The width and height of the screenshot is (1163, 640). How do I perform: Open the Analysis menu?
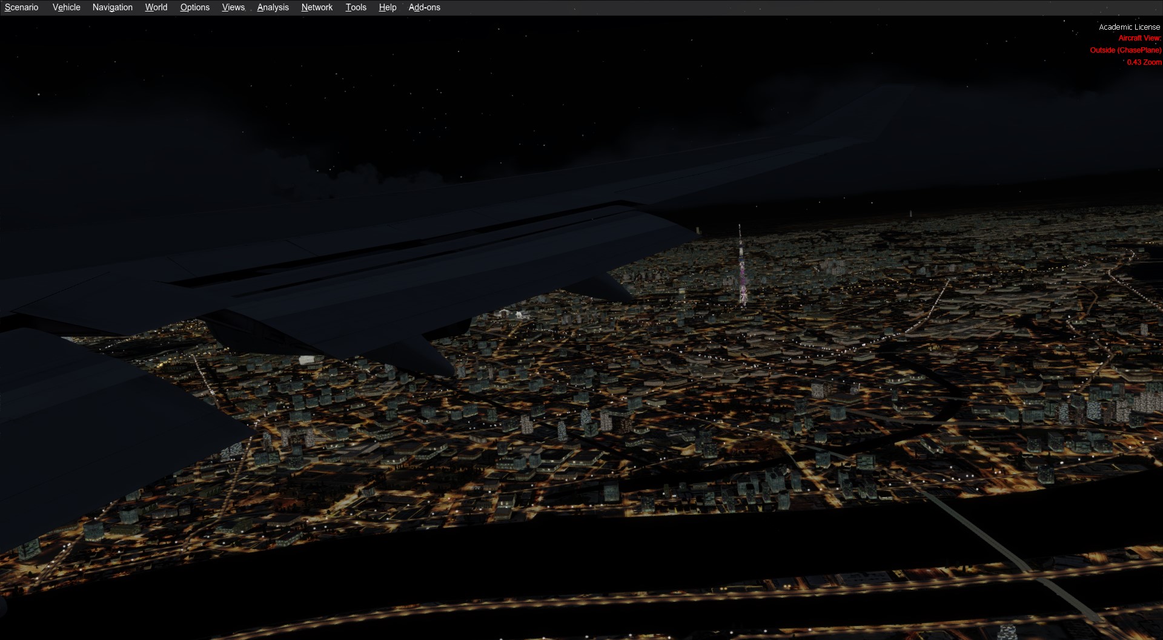[273, 7]
